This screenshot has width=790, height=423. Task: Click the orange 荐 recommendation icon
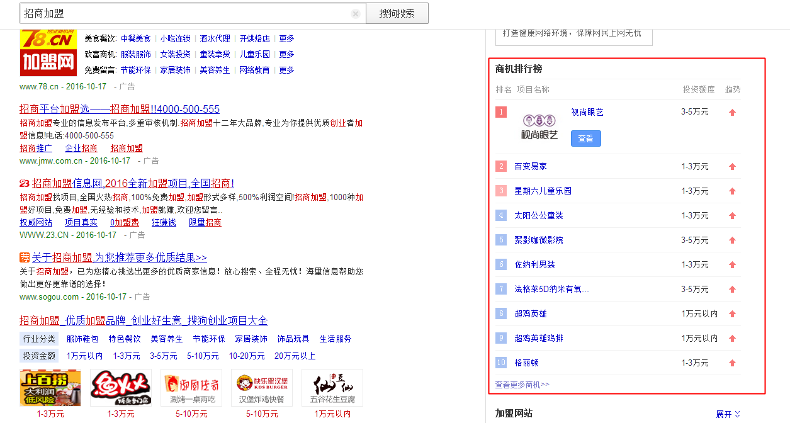click(x=25, y=257)
